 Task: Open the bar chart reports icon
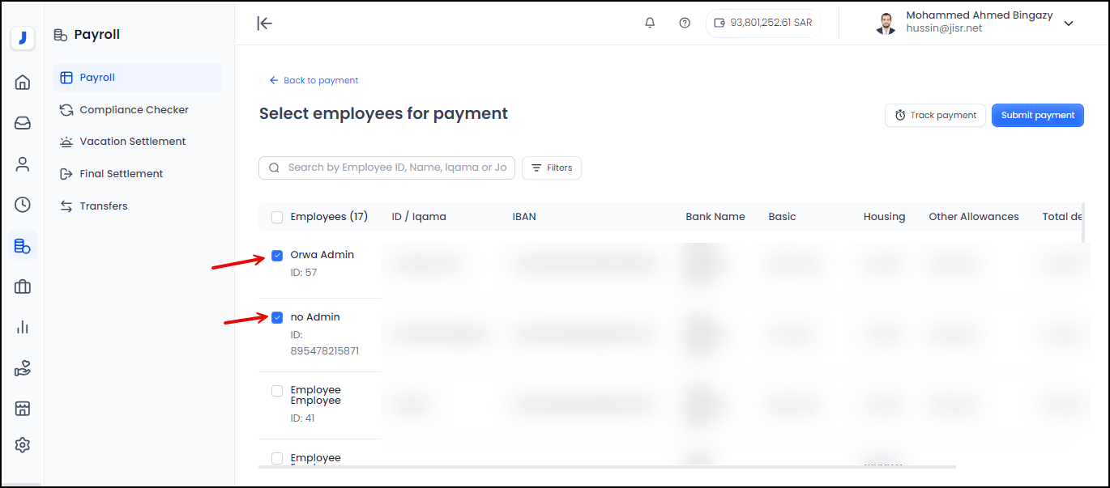pos(23,327)
